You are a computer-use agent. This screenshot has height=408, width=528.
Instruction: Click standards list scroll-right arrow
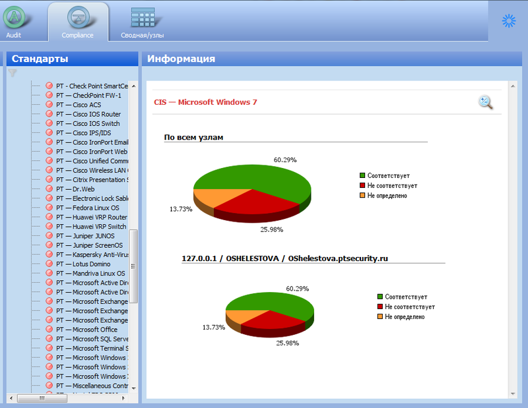pos(123,398)
